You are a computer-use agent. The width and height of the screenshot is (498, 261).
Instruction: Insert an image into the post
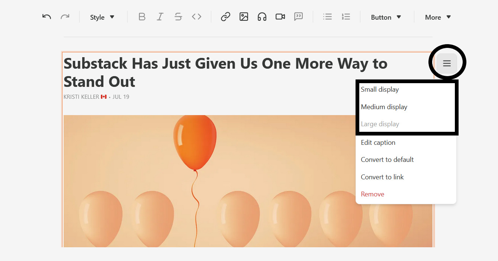point(244,17)
